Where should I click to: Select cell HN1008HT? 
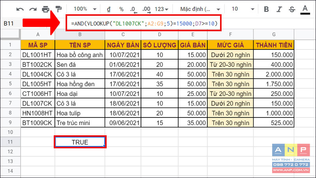point(38,113)
